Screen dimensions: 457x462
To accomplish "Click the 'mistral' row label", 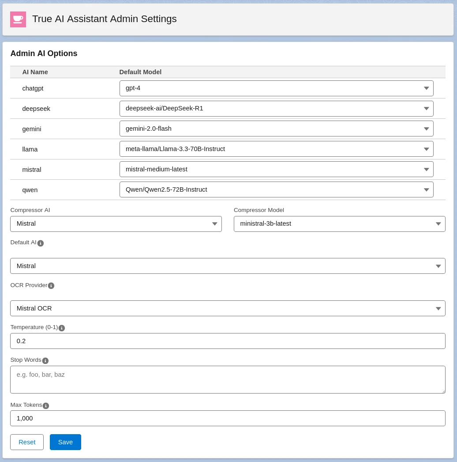I will click(x=32, y=170).
